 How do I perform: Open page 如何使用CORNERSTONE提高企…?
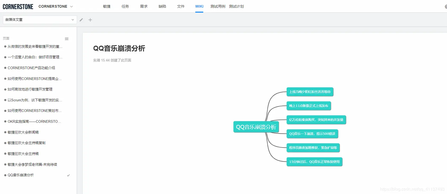click(x=34, y=79)
